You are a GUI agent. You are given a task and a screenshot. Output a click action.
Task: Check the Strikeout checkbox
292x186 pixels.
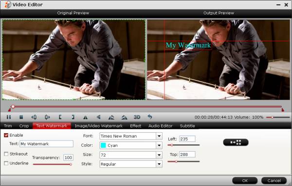click(6, 154)
